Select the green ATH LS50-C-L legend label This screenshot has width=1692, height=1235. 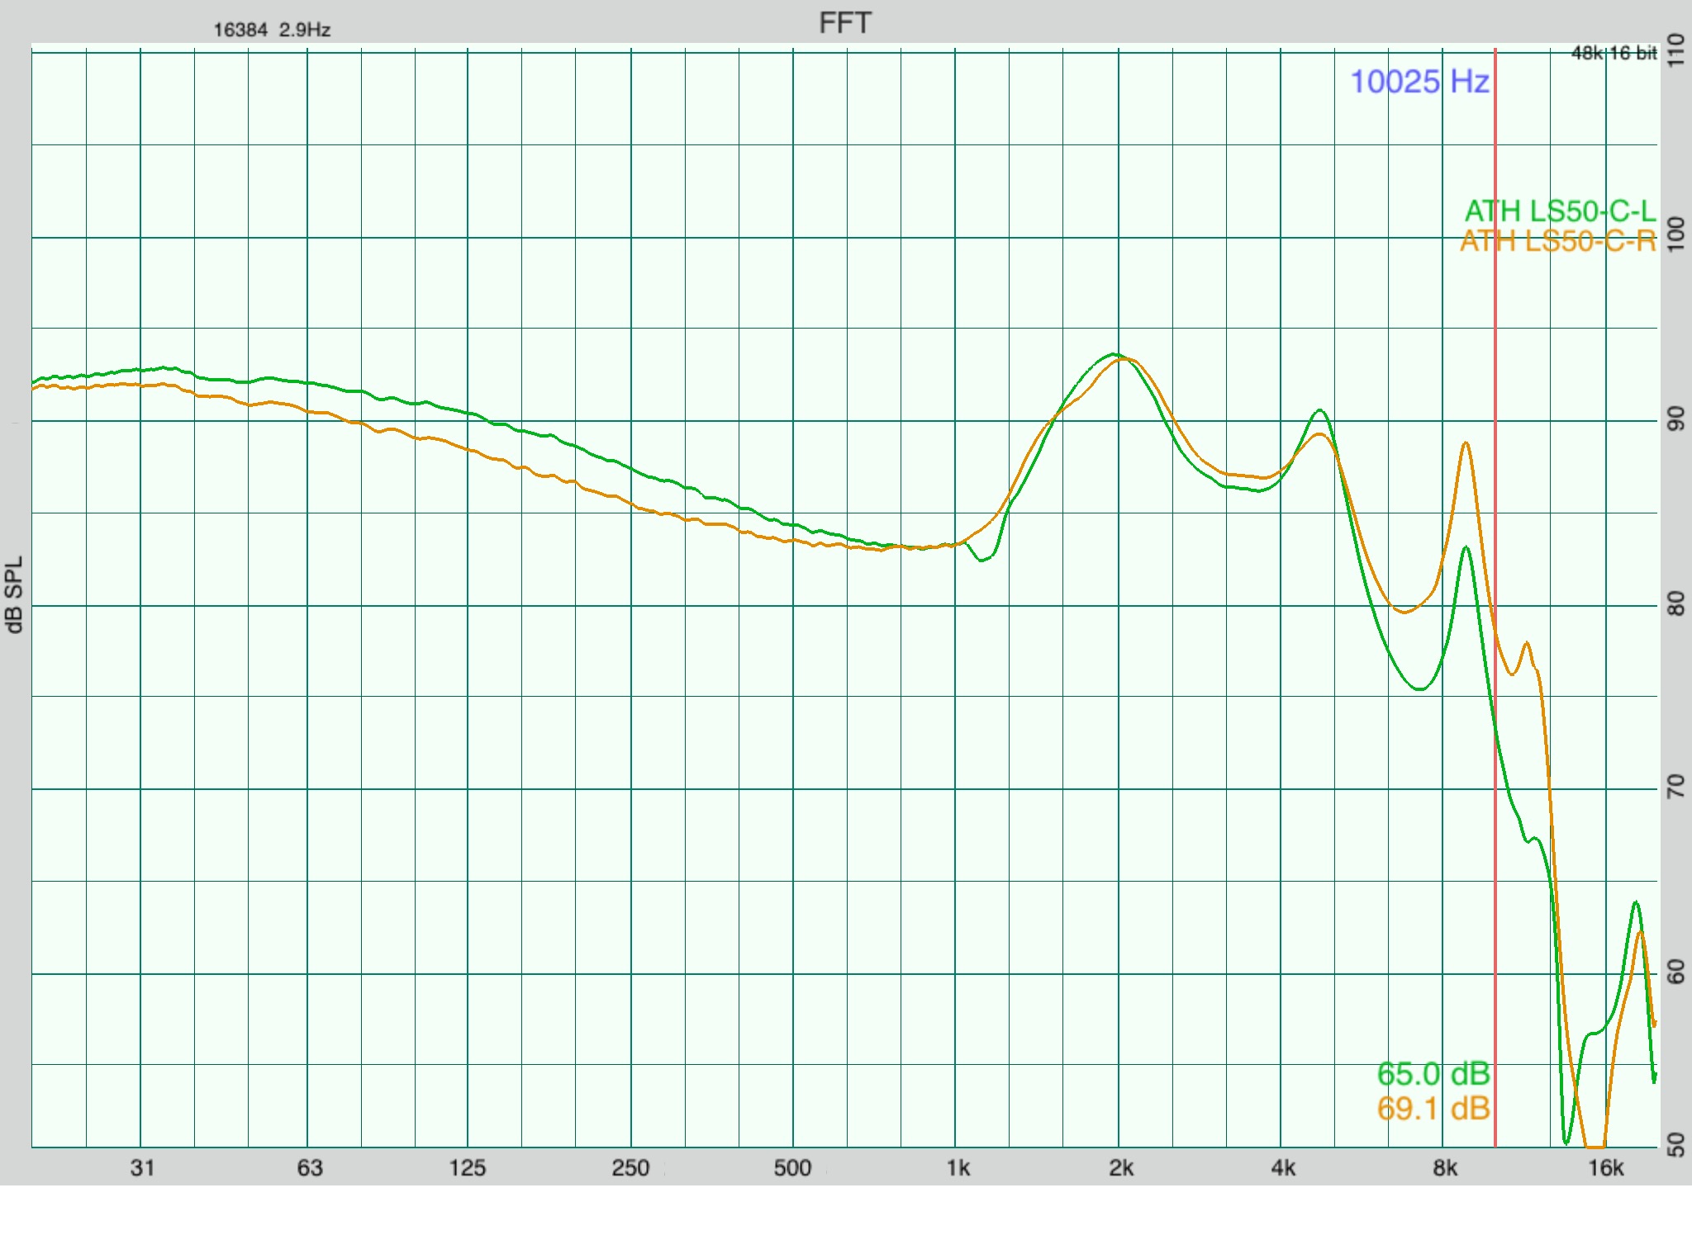(x=1561, y=211)
